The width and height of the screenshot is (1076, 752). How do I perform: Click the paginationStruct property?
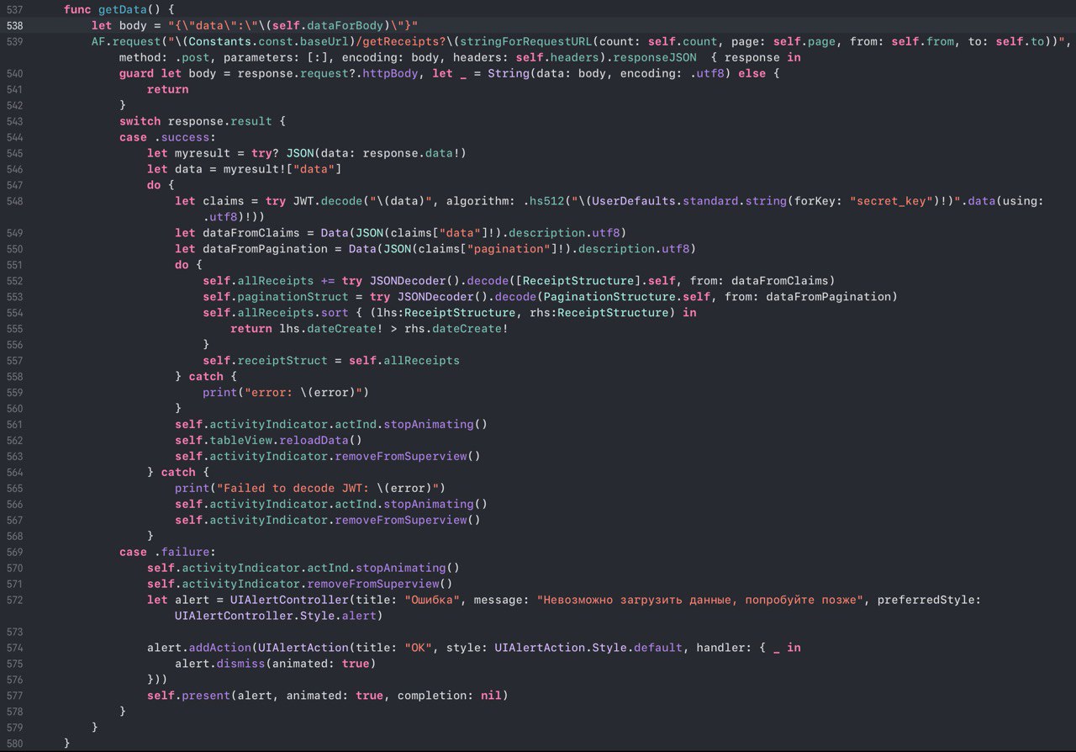tap(293, 297)
